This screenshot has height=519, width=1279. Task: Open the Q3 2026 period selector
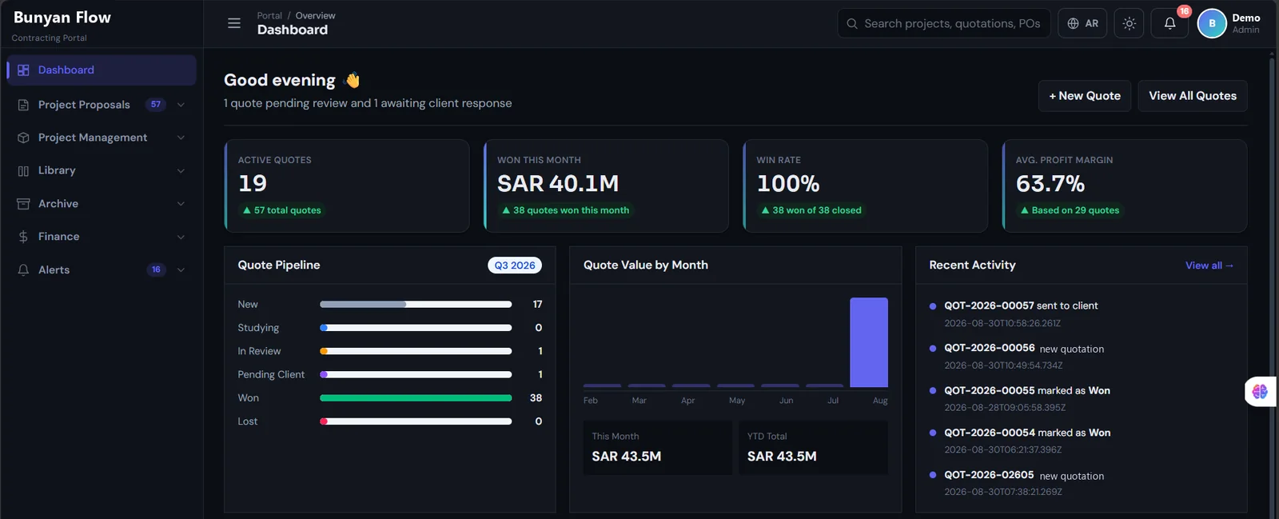pos(515,265)
